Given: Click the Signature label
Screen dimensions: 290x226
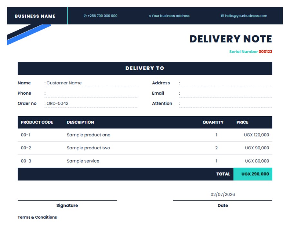Looking at the screenshot, I should point(67,205).
